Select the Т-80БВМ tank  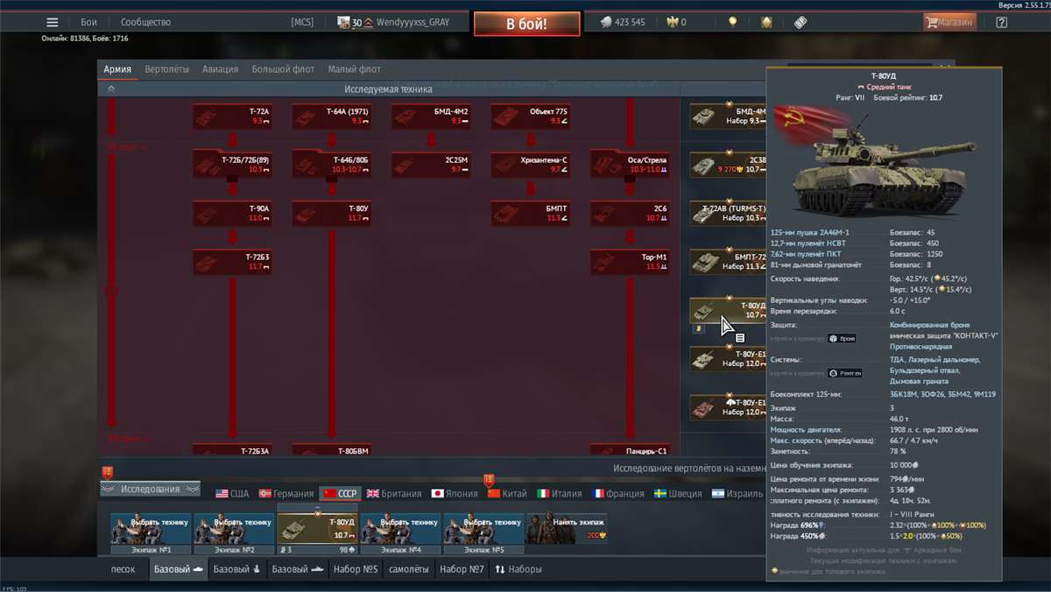332,450
